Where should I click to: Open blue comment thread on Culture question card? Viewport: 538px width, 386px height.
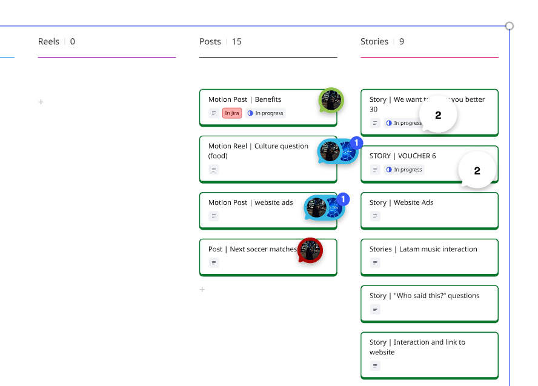click(338, 151)
